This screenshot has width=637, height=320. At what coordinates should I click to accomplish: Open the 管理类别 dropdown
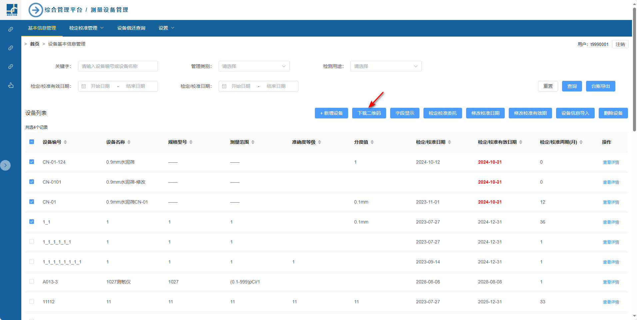pos(254,66)
